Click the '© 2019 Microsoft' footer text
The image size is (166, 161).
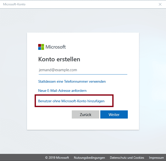coord(57,158)
